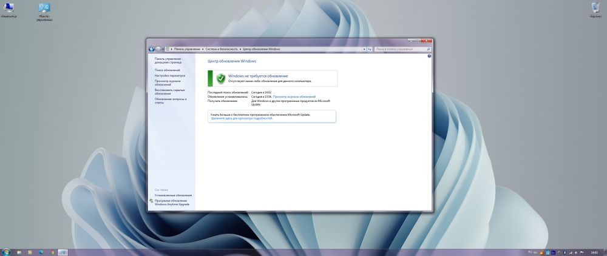This screenshot has height=256, width=607.
Task: Expand the address bar history dropdown
Action: pyautogui.click(x=364, y=50)
